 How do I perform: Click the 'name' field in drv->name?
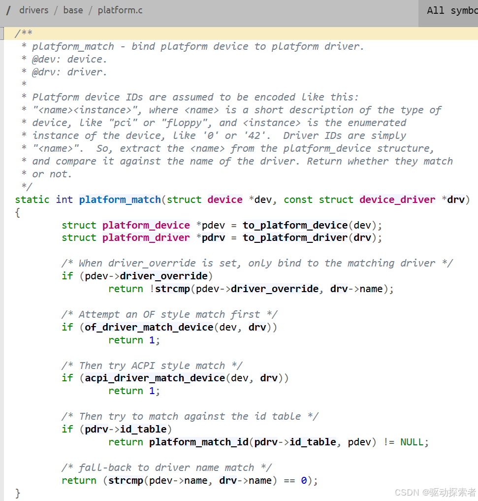371,289
